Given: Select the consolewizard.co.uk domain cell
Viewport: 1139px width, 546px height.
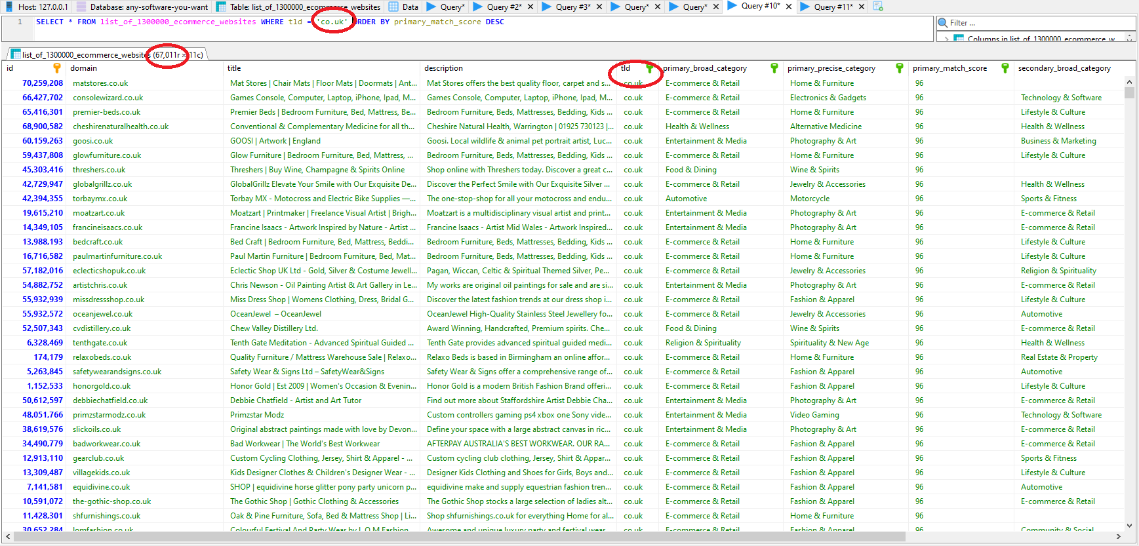Looking at the screenshot, I should (145, 98).
